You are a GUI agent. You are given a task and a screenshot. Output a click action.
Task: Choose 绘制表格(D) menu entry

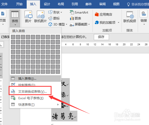[35, 85]
